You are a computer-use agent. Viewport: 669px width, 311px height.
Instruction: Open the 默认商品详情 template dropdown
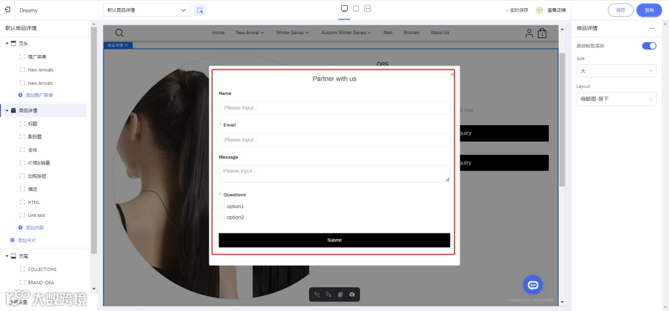(x=147, y=11)
